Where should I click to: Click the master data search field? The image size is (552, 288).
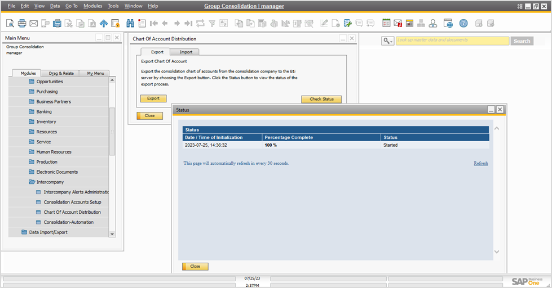click(452, 40)
